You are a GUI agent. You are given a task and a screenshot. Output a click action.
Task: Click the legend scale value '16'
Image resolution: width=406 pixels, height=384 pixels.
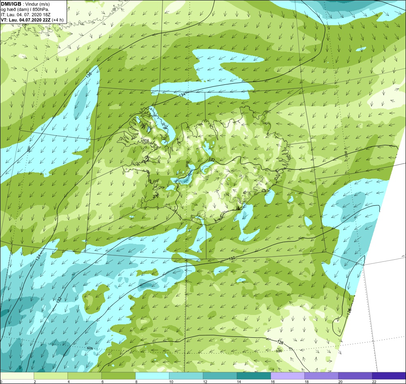click(272, 382)
